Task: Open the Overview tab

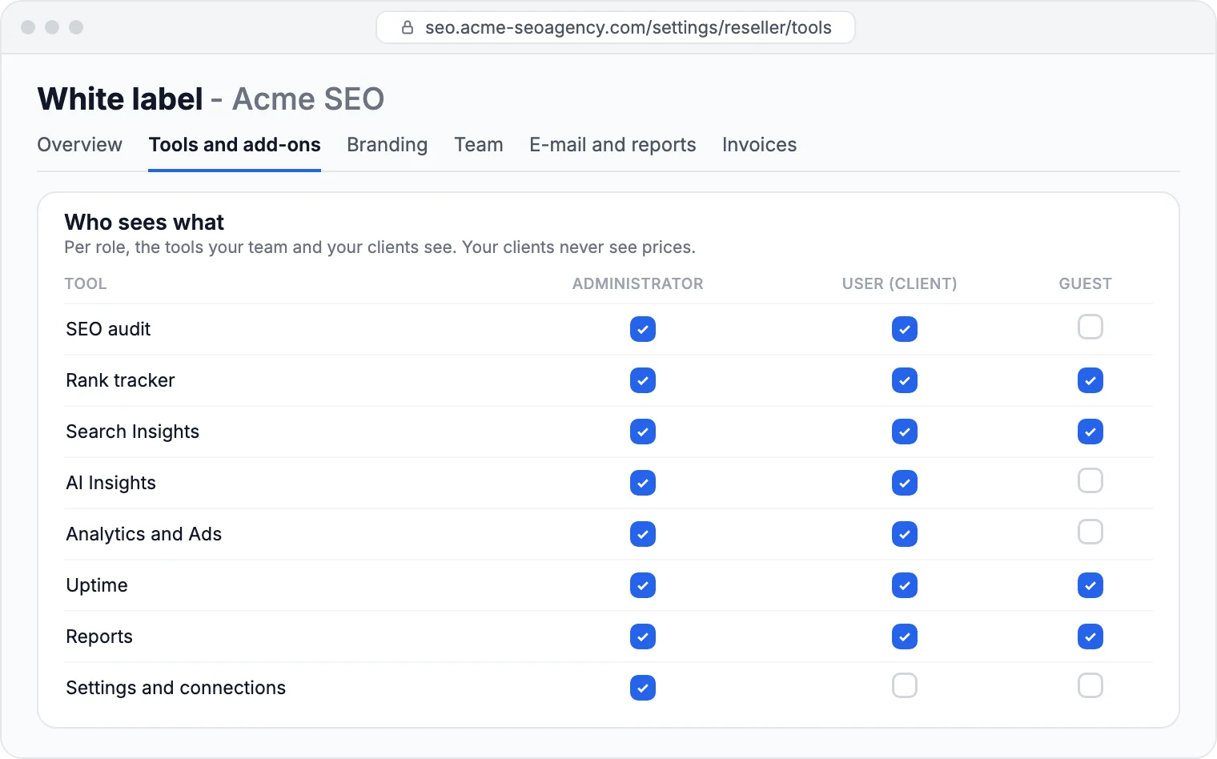Action: 79,145
